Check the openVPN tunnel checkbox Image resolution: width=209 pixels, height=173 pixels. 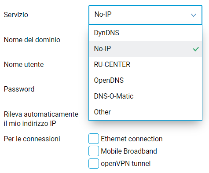(x=94, y=163)
